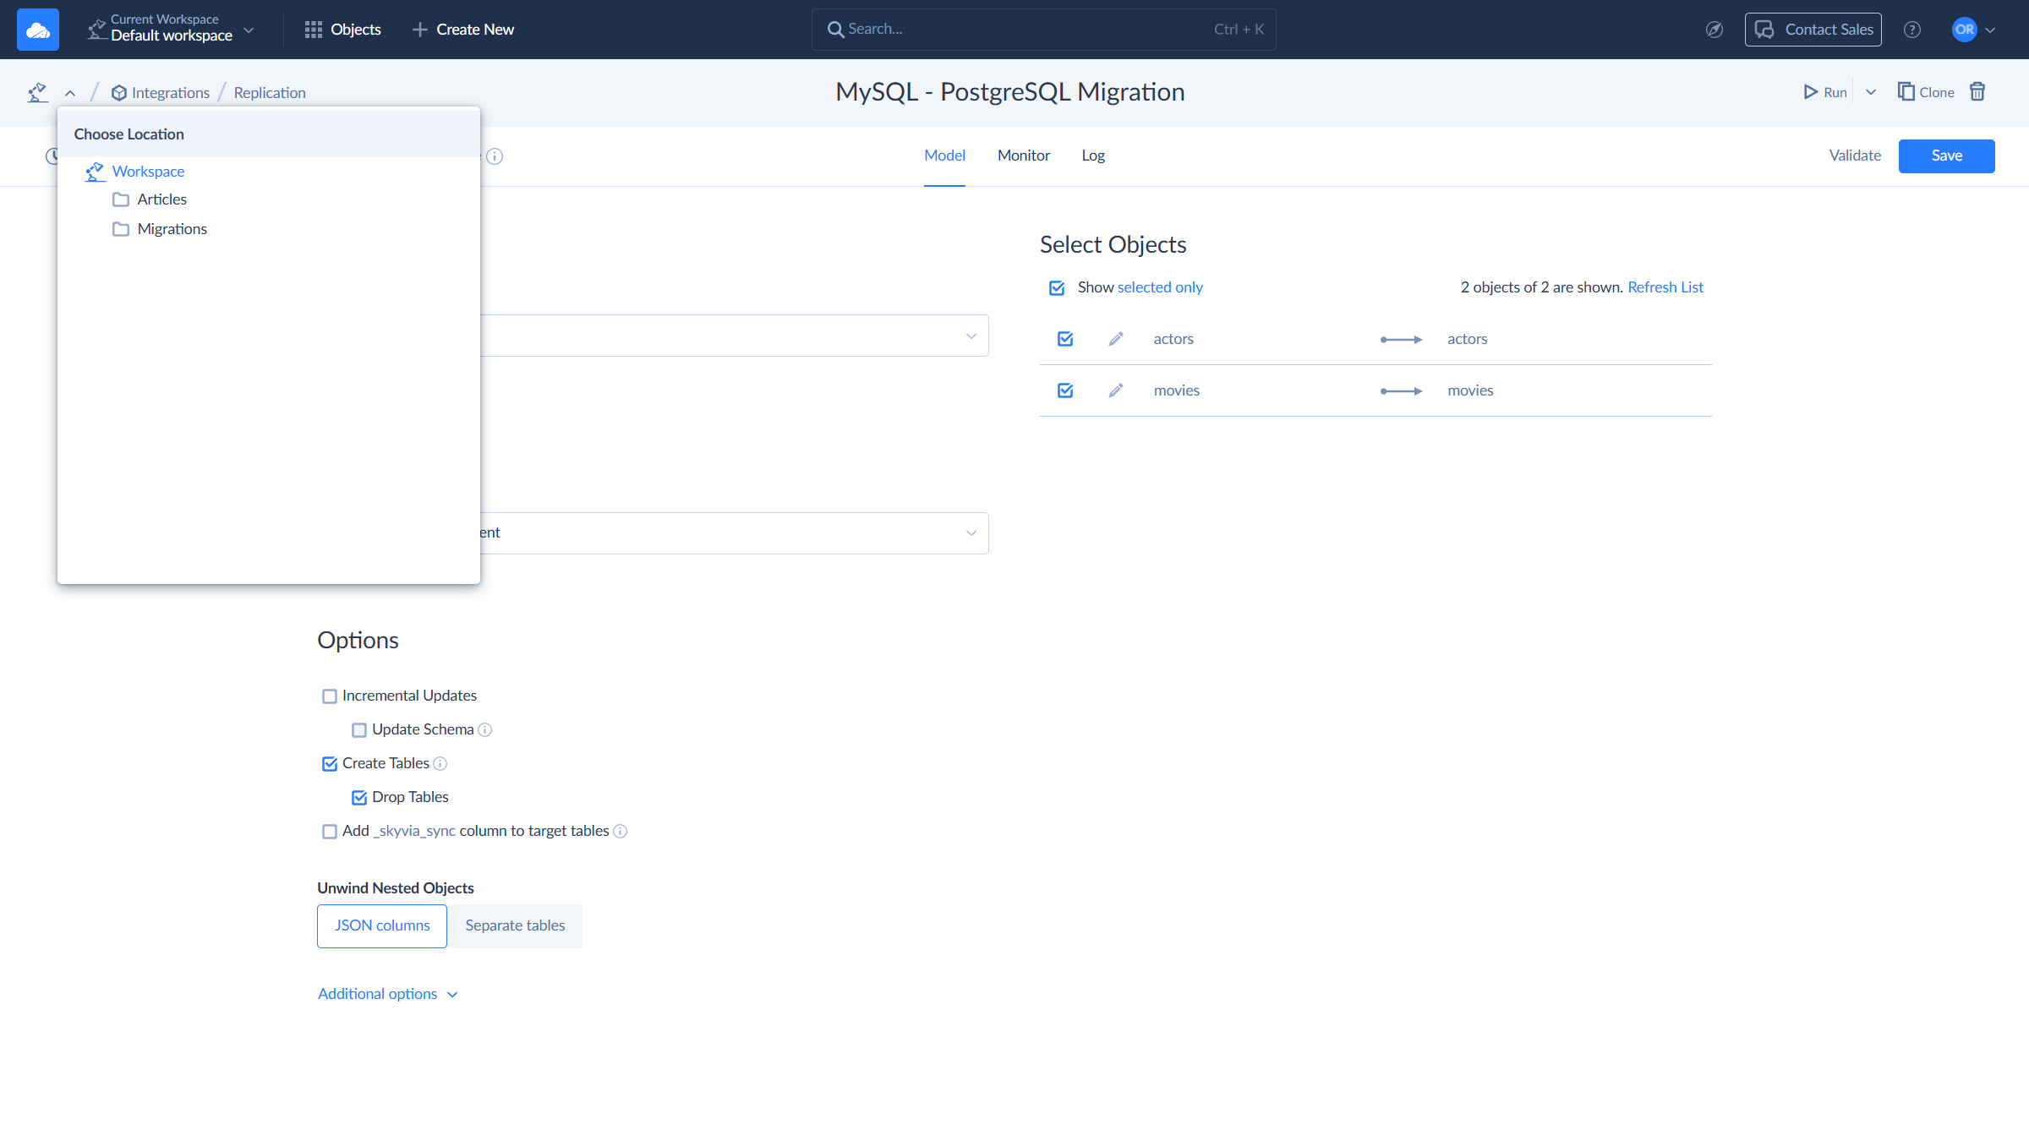
Task: Run the integration
Action: [x=1825, y=92]
